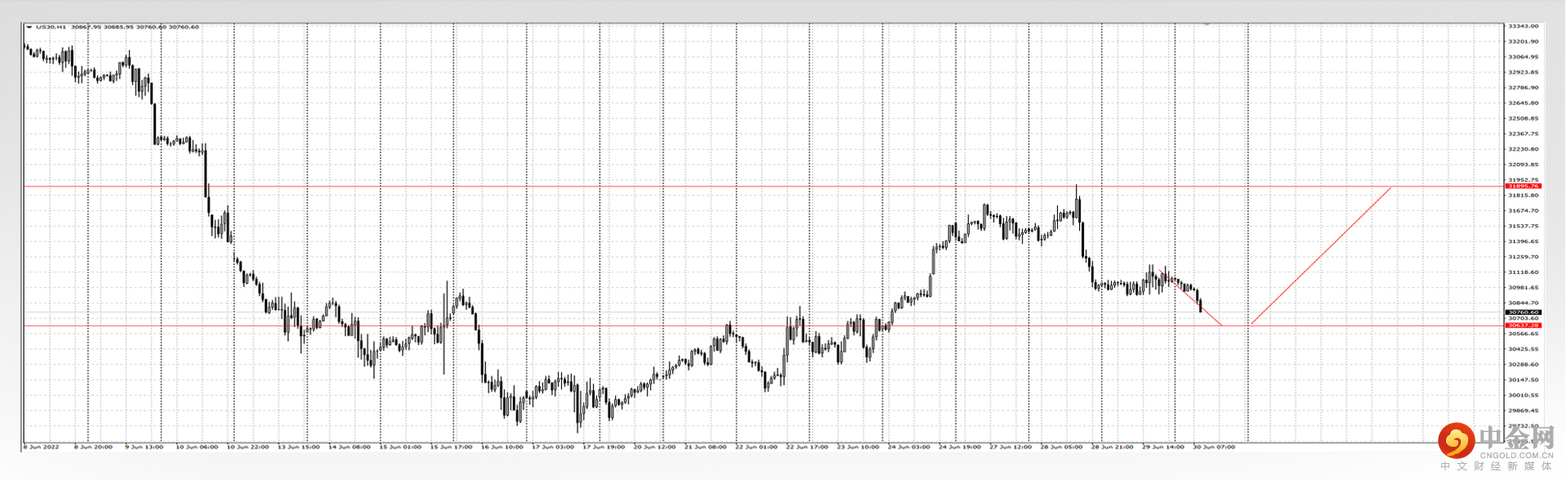Click the 30 Jun 07:00 time axis label
Image resolution: width=1566 pixels, height=481 pixels.
1214,447
